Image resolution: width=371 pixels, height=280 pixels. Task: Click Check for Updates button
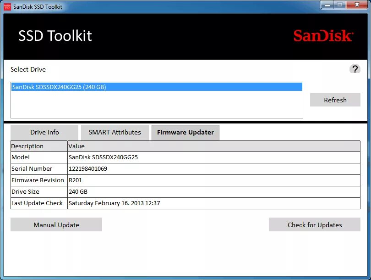tap(315, 224)
